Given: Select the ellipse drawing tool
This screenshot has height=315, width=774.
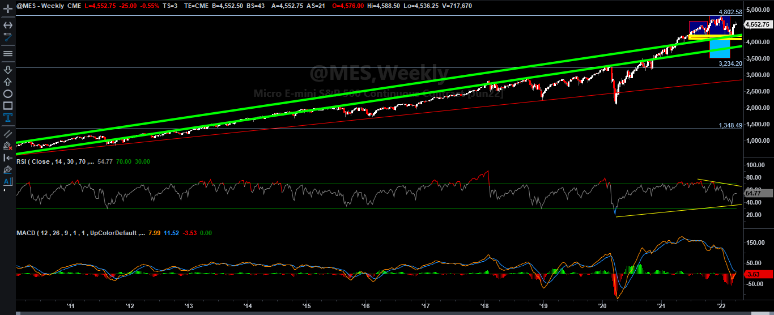Looking at the screenshot, I should (x=8, y=93).
